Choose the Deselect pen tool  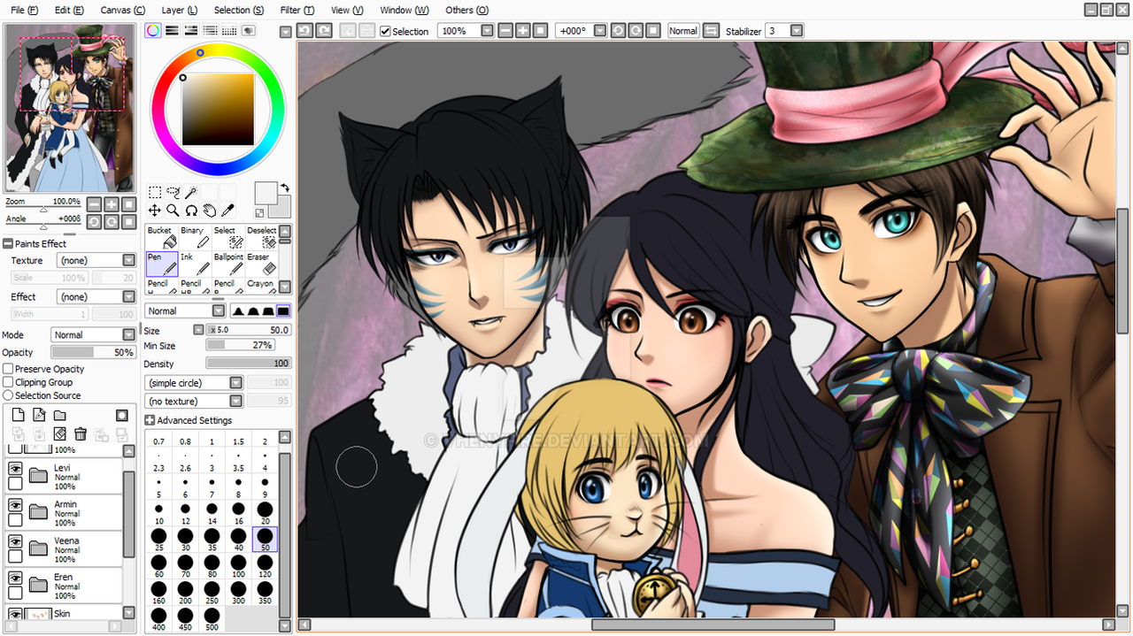(x=261, y=236)
